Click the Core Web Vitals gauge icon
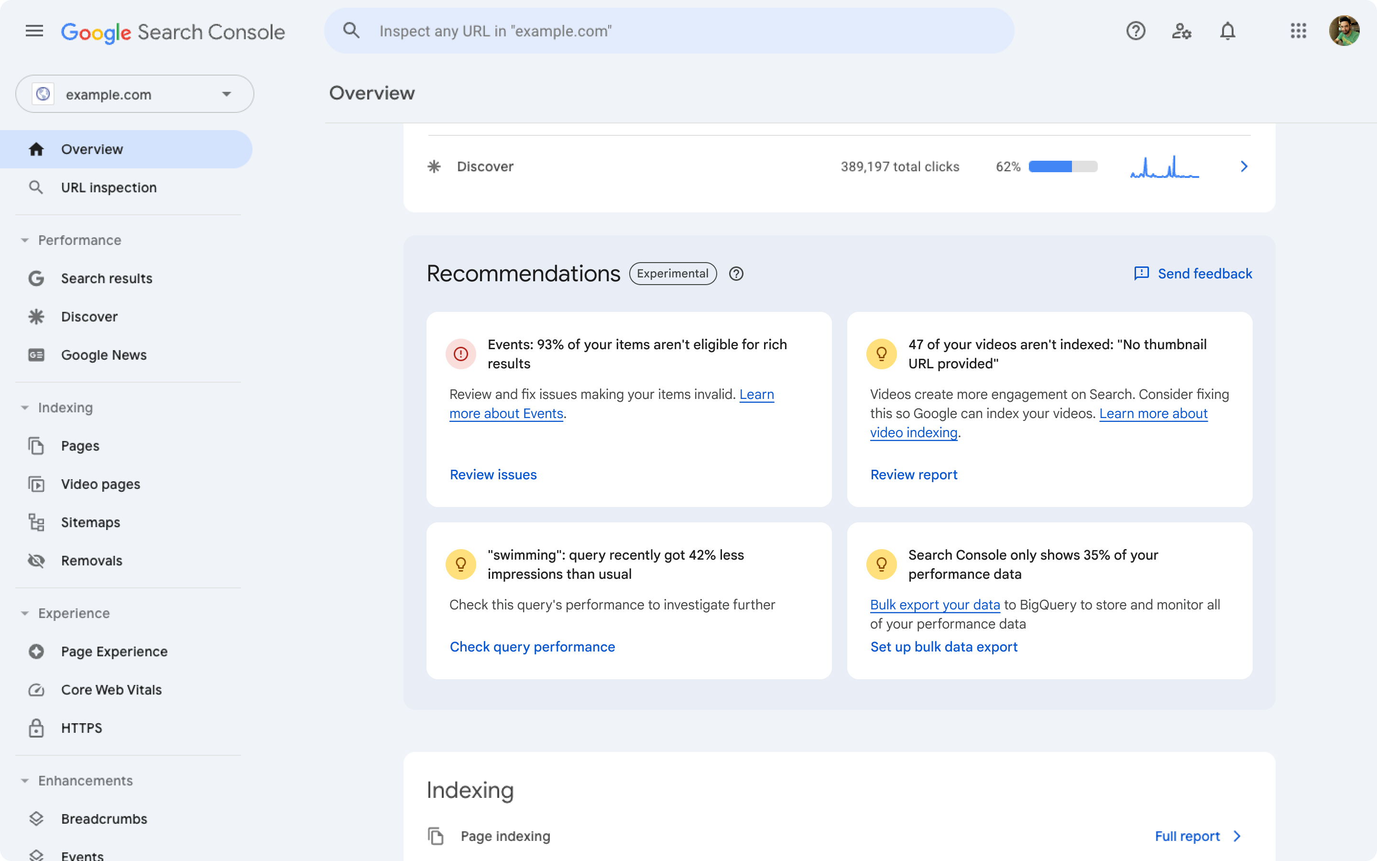This screenshot has height=861, width=1377. pos(35,689)
